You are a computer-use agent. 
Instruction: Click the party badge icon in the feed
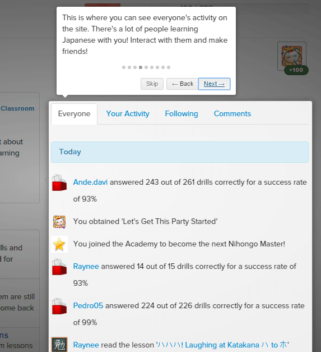click(x=59, y=222)
